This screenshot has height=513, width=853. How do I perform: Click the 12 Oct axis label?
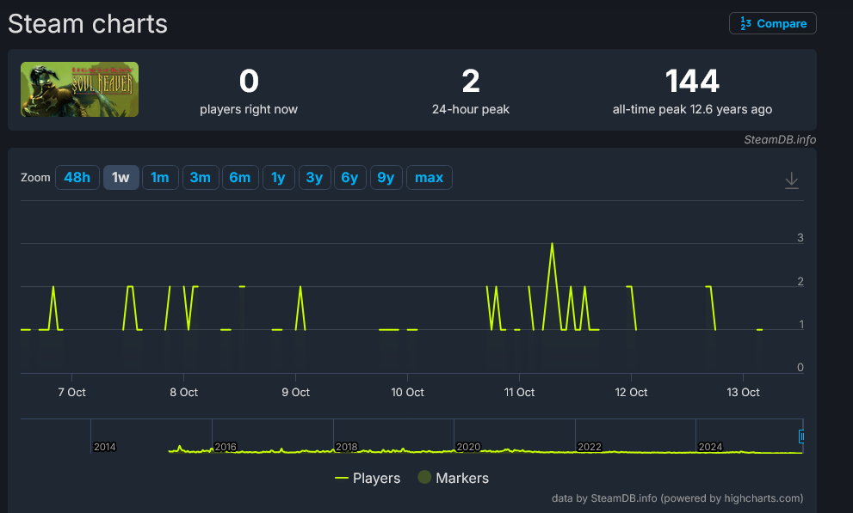point(631,392)
